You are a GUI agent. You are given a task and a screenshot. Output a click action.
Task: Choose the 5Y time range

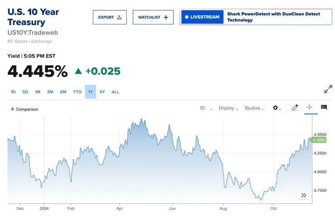(102, 92)
